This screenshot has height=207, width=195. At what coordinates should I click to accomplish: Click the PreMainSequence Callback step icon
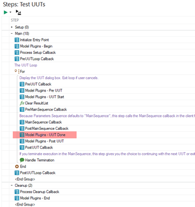click(x=22, y=109)
